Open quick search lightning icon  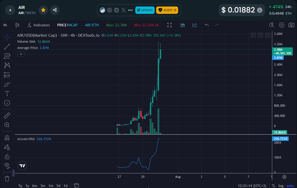[x=272, y=25]
